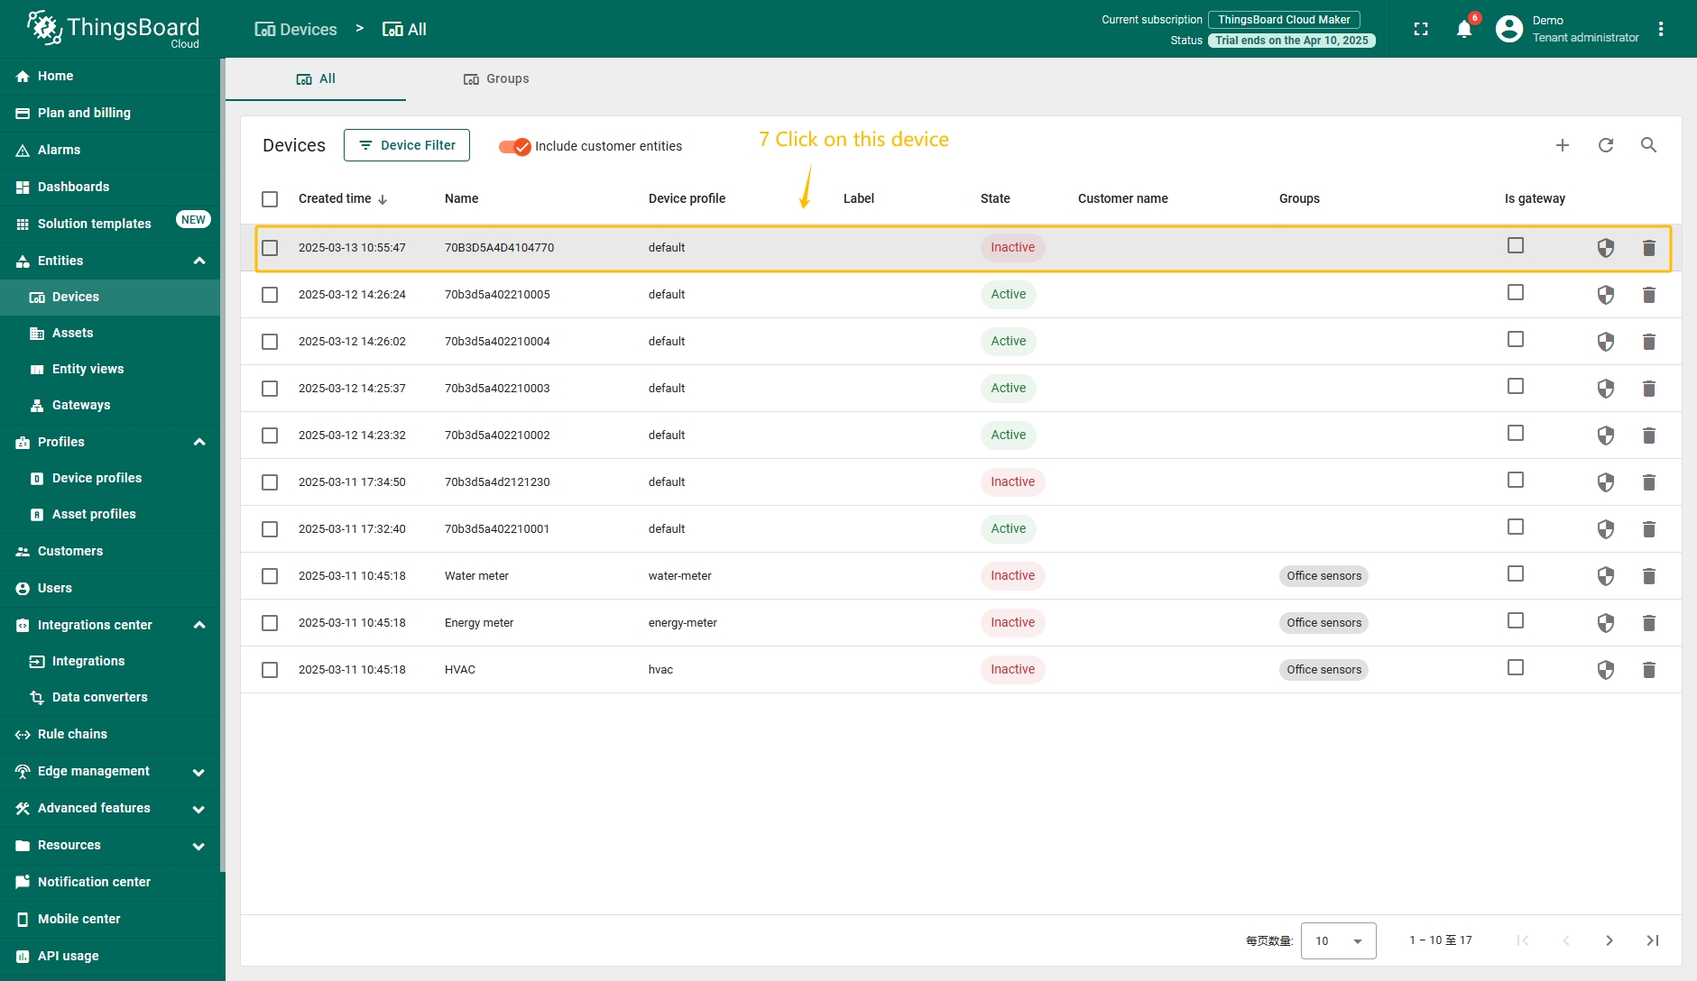The image size is (1697, 981).
Task: Delete the HVAC device
Action: tap(1648, 670)
